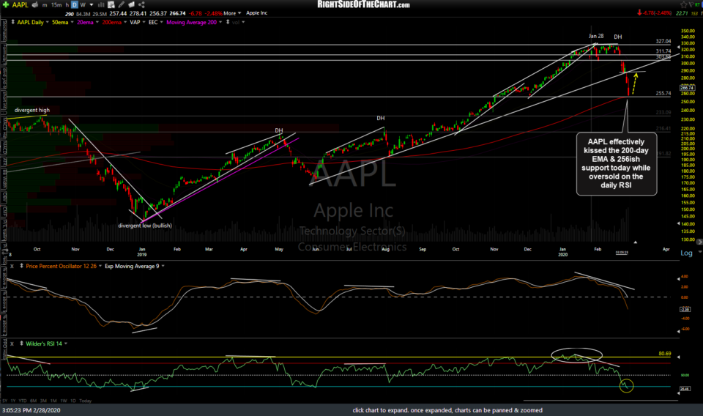Click the Apple Inc company name
This screenshot has width=703, height=416.
click(x=257, y=13)
